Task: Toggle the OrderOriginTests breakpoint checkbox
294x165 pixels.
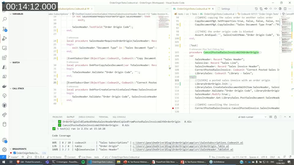Action: 15,153
